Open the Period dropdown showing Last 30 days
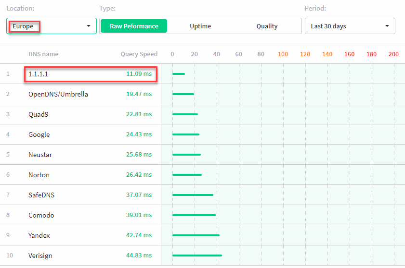The height and width of the screenshot is (268, 405). pos(350,26)
